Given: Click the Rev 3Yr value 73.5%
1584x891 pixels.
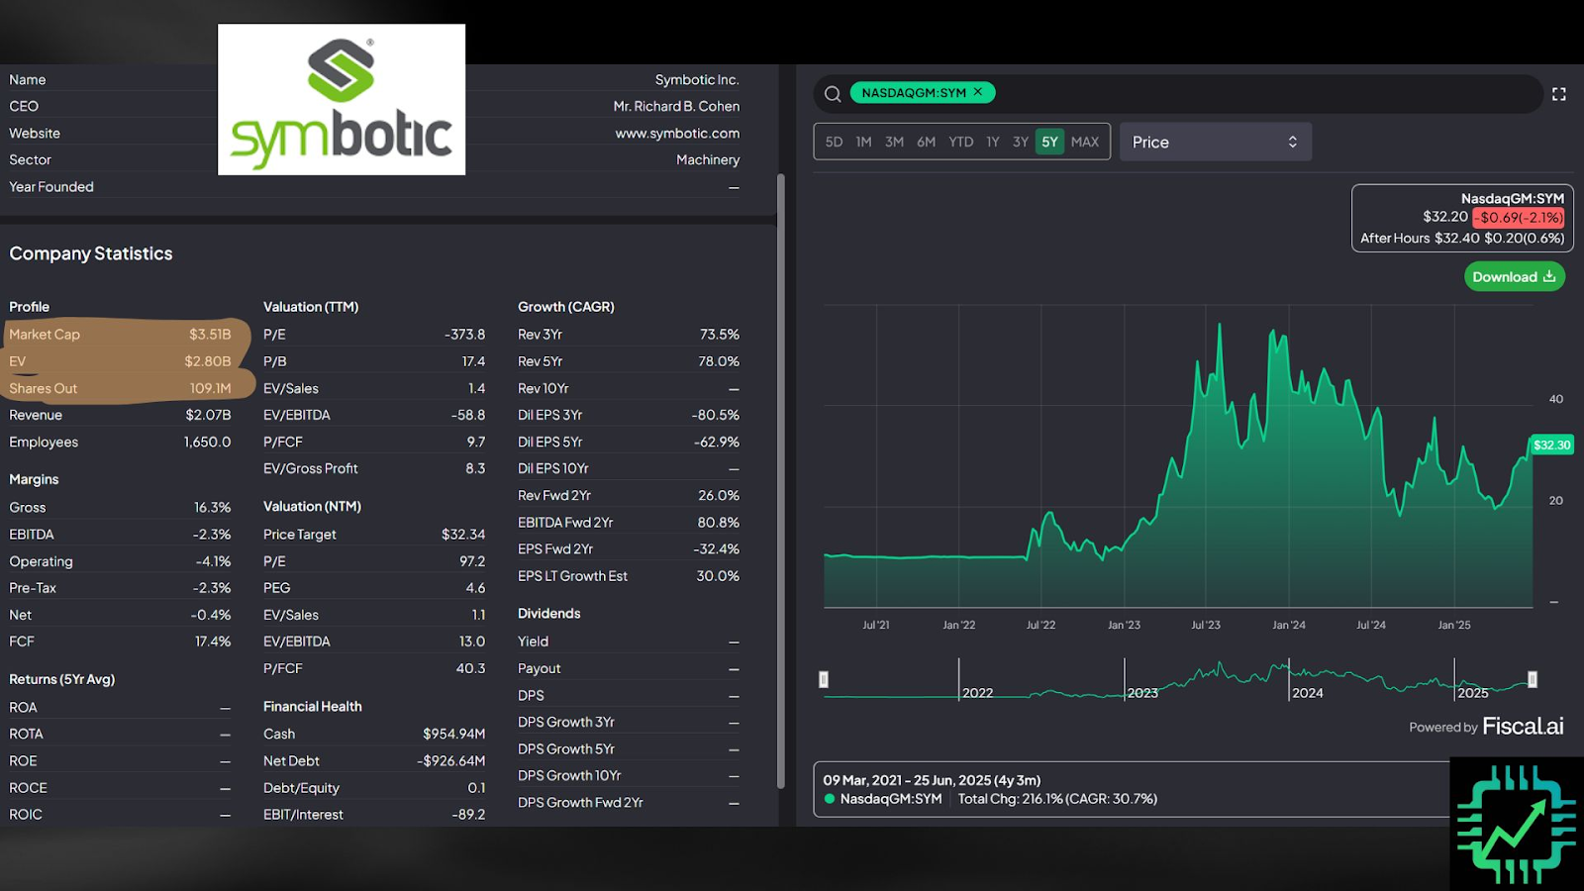Looking at the screenshot, I should tap(720, 335).
